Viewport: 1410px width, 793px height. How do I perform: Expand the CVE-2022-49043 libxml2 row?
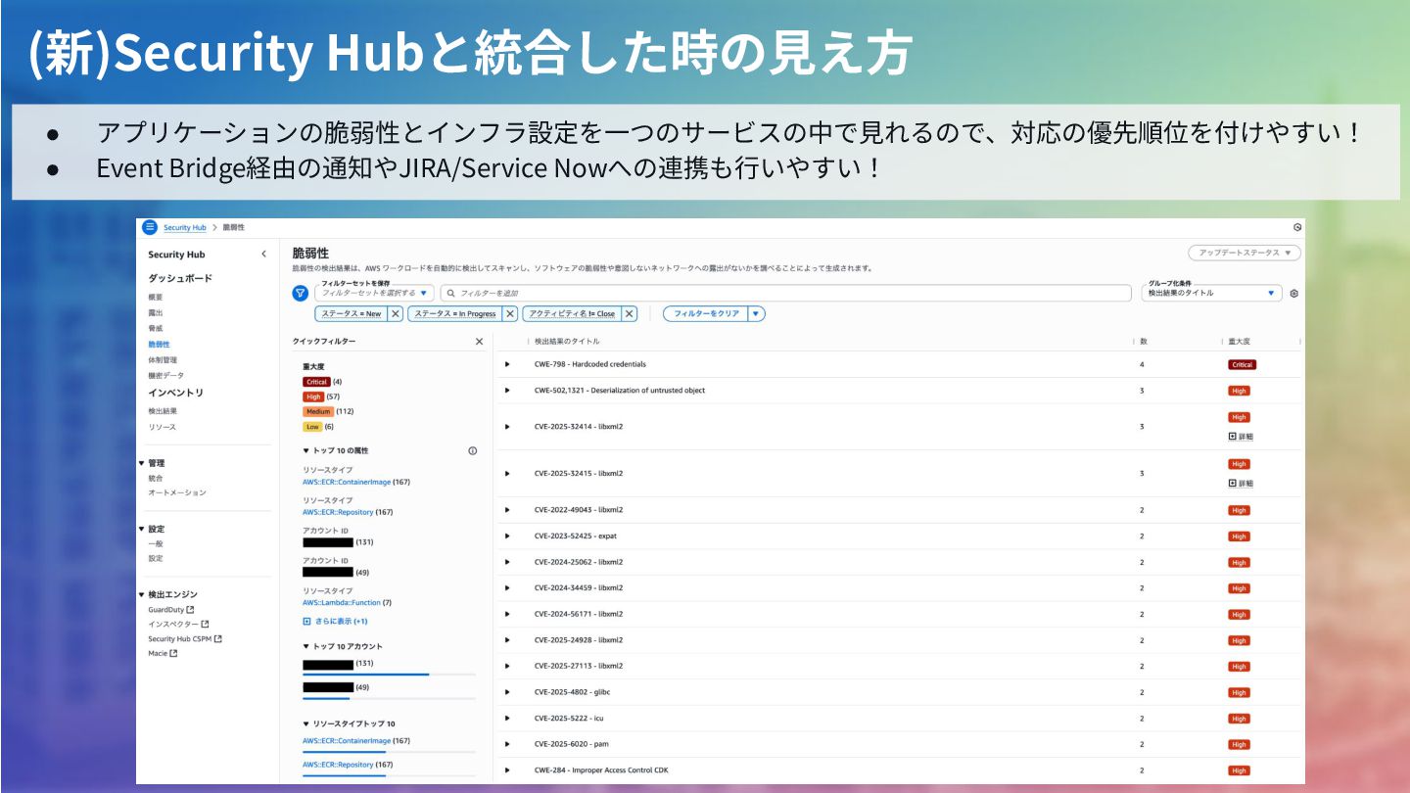coord(507,510)
